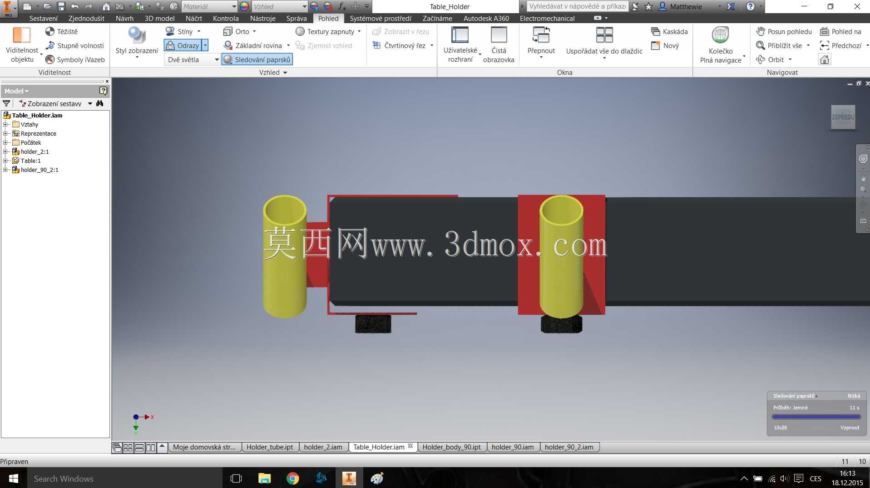Click the New file icon
The width and height of the screenshot is (870, 488).
27,6
